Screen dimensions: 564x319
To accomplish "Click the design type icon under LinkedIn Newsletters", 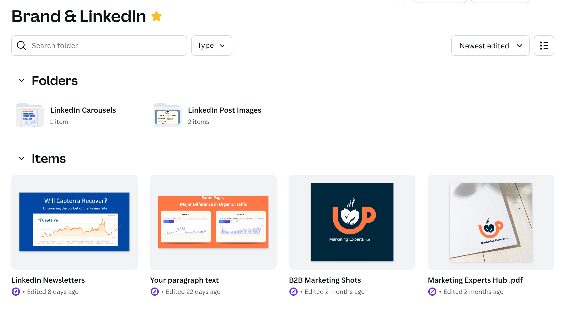I will click(x=16, y=292).
